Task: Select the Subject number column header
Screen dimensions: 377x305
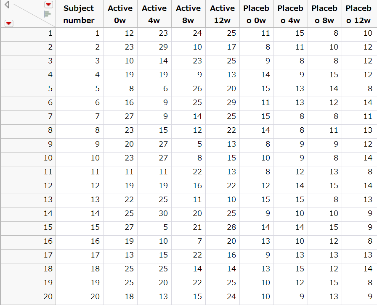Action: (79, 13)
